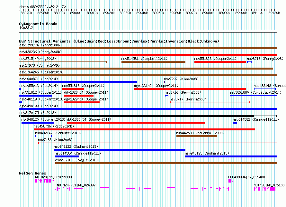Image resolution: width=286 pixels, height=207 pixels.
Task: Click the black nsv3170175 bar
Action: click(138, 116)
